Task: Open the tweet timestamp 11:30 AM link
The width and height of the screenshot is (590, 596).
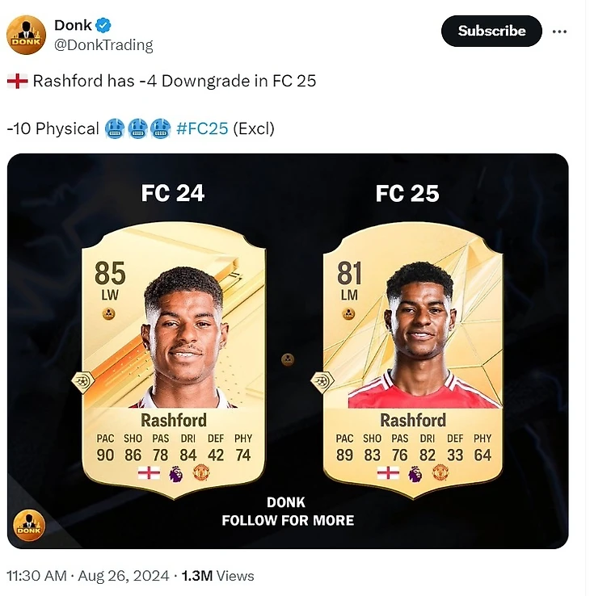Action: pyautogui.click(x=36, y=576)
